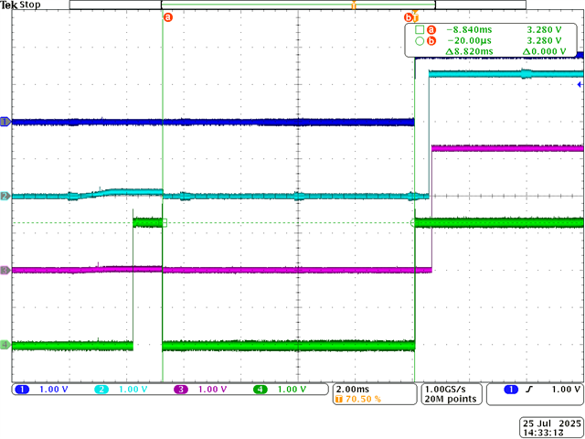Image resolution: width=585 pixels, height=439 pixels.
Task: Click channel 3 badge showing 1.00 V
Action: (x=201, y=390)
